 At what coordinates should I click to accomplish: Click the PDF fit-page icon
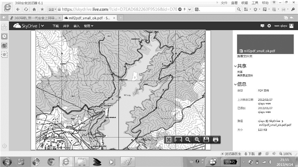(x=169, y=139)
